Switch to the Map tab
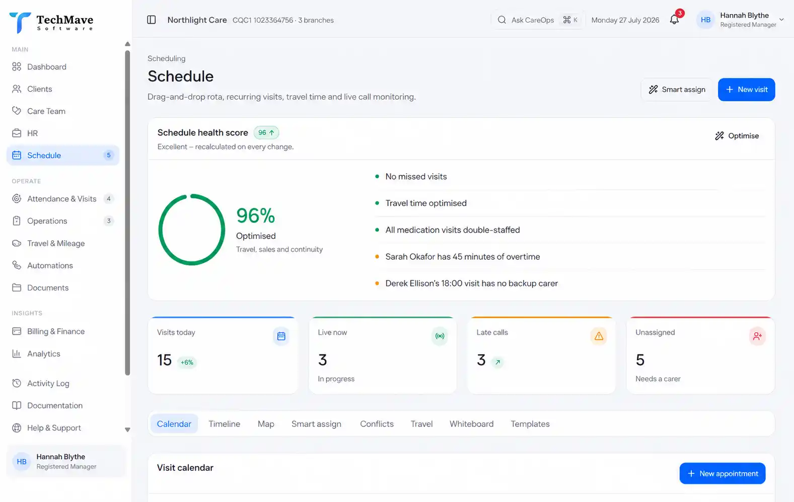The width and height of the screenshot is (794, 502). (266, 424)
